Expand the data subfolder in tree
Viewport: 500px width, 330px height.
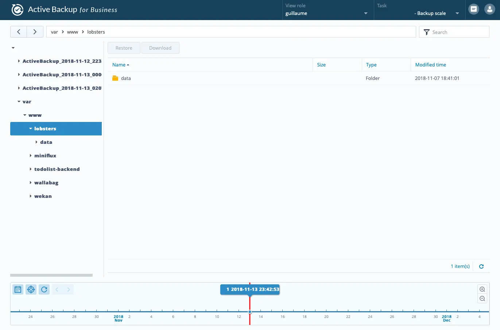[36, 142]
